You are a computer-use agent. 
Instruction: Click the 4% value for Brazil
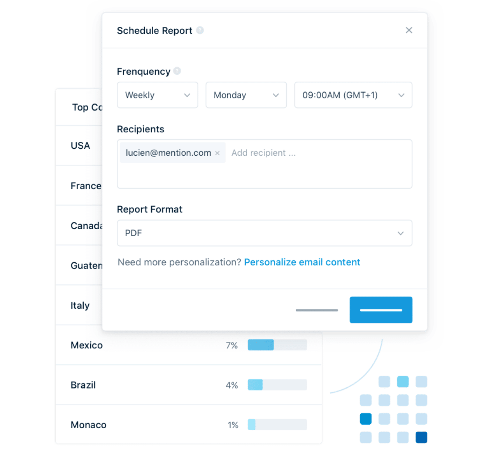click(232, 385)
